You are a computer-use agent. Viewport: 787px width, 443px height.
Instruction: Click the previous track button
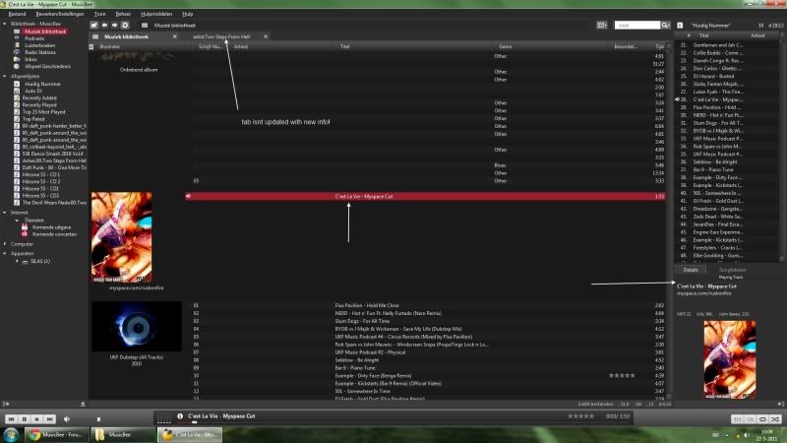(11, 419)
